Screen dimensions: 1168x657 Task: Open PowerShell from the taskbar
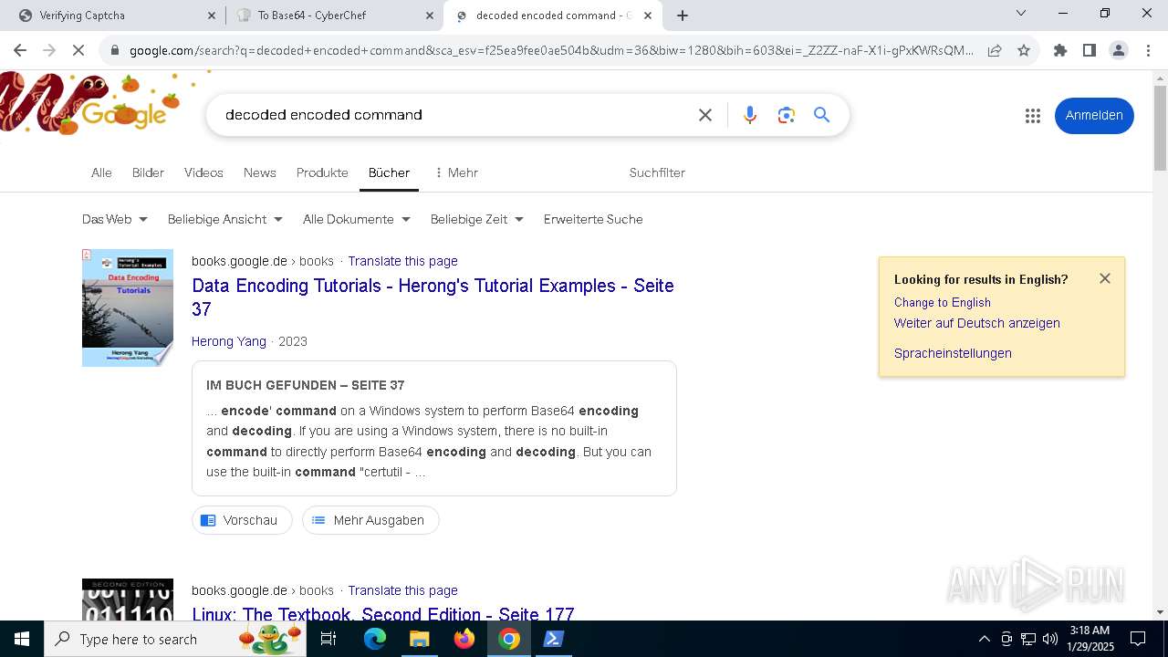coord(554,639)
